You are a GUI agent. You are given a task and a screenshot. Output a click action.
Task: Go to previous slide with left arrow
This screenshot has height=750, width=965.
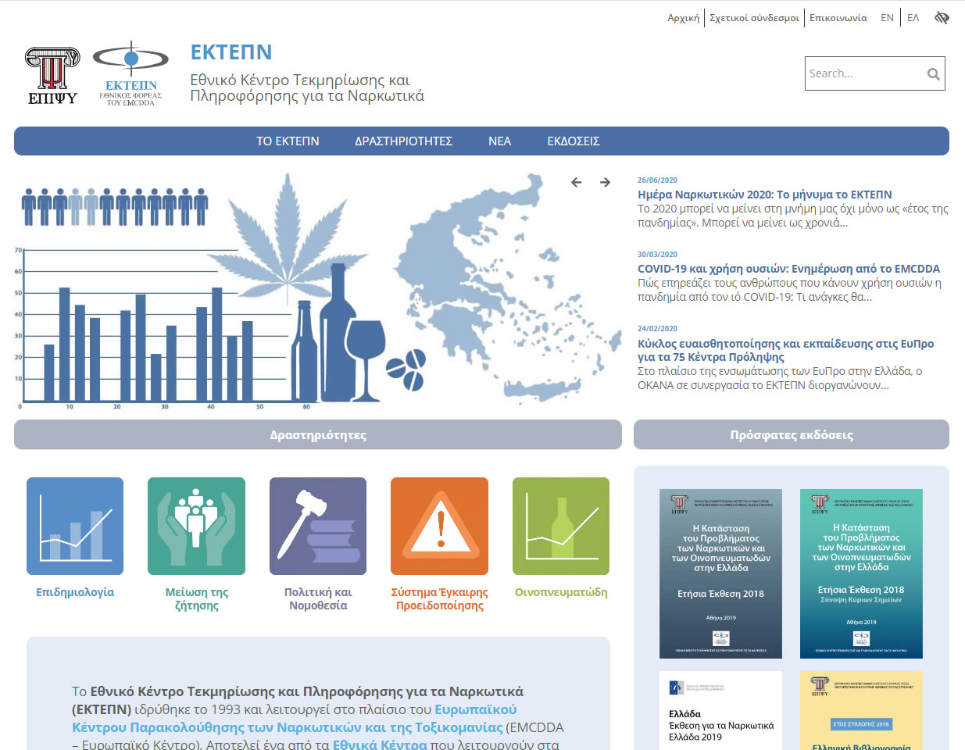tap(577, 182)
